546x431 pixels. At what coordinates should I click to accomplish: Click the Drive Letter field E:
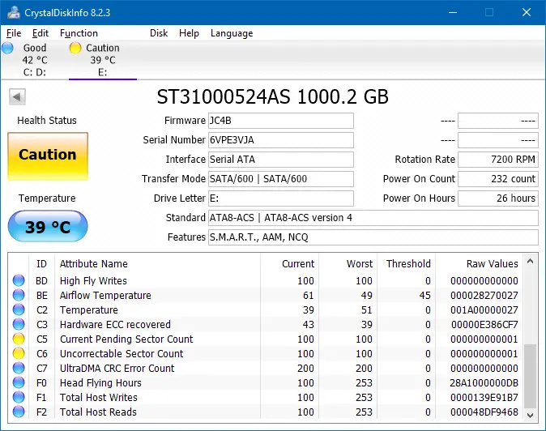(281, 198)
